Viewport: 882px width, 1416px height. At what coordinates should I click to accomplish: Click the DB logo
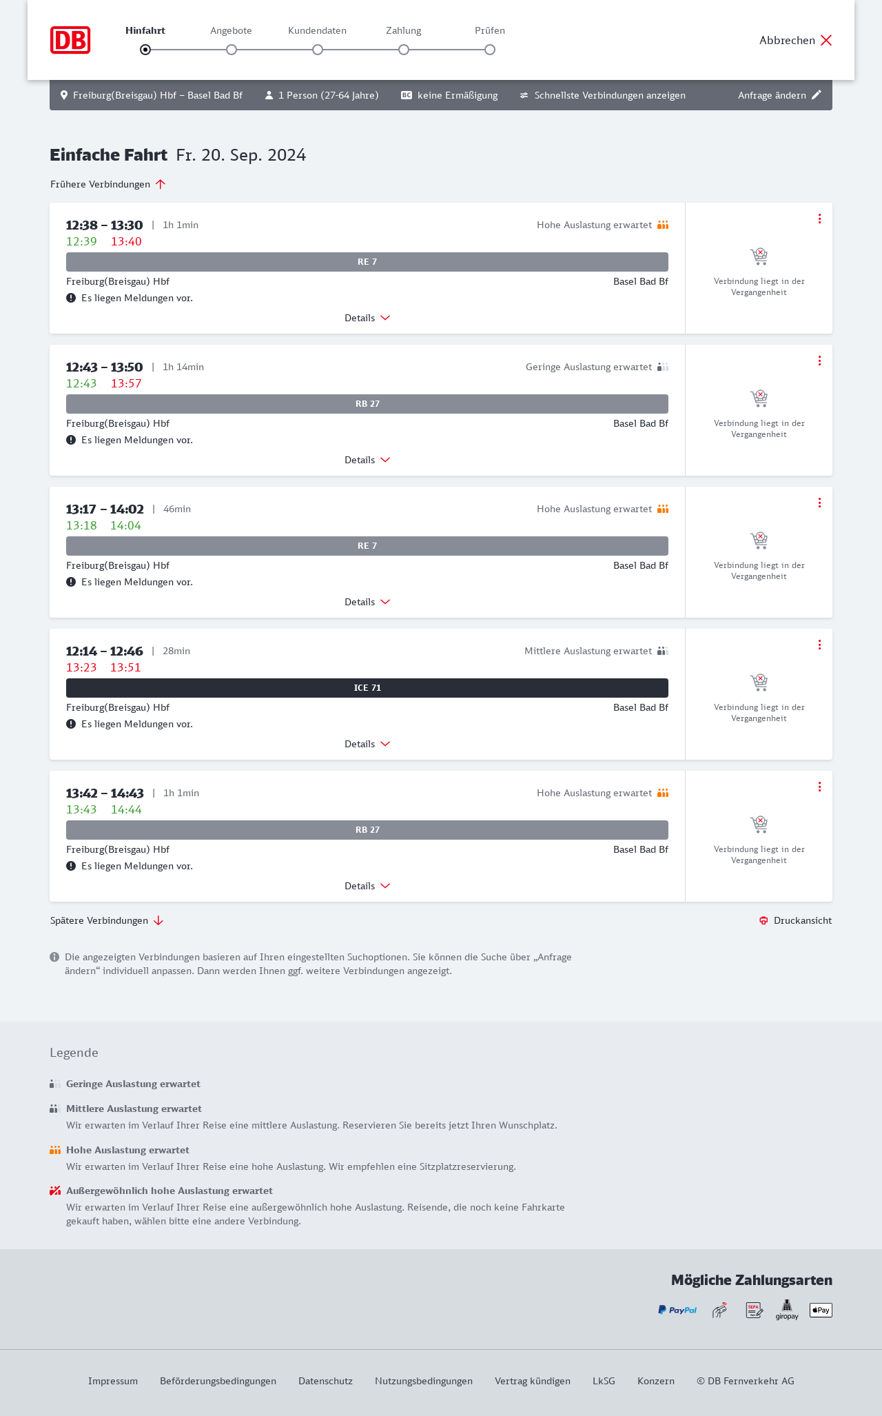(70, 40)
